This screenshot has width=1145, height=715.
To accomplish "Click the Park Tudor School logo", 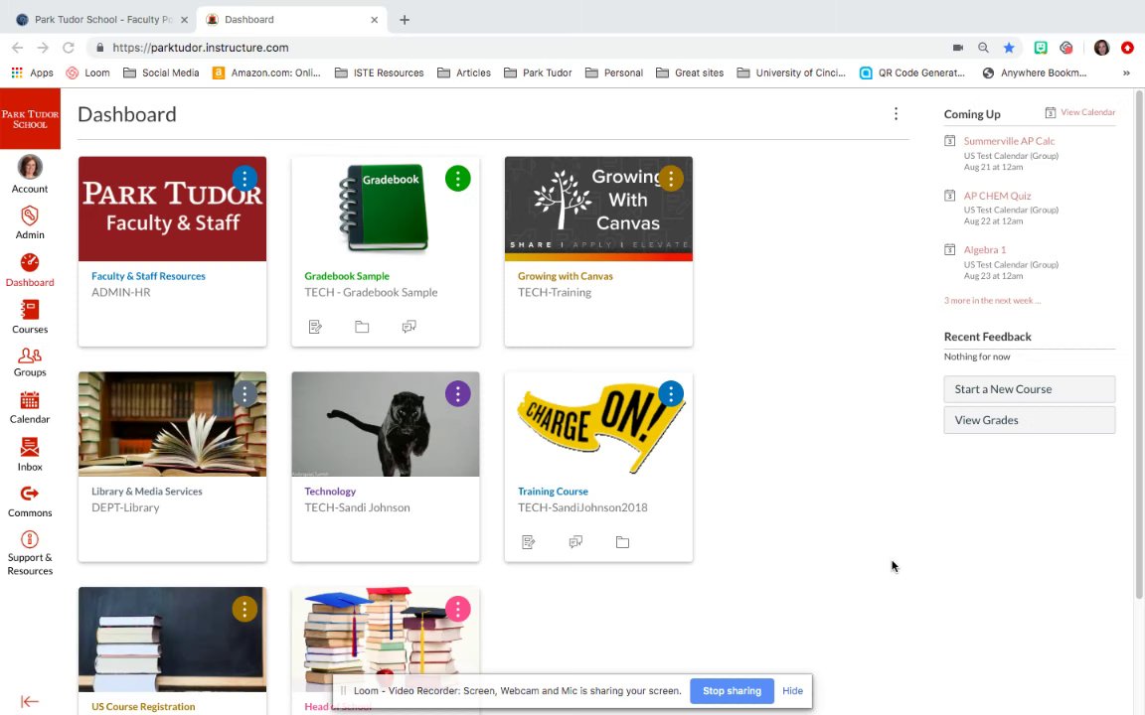I will click(x=30, y=119).
